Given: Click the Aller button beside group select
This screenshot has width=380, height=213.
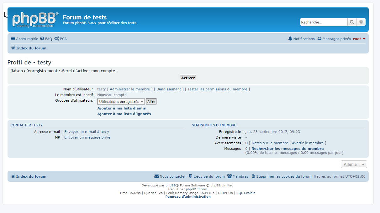Looking at the screenshot, I should 151,102.
